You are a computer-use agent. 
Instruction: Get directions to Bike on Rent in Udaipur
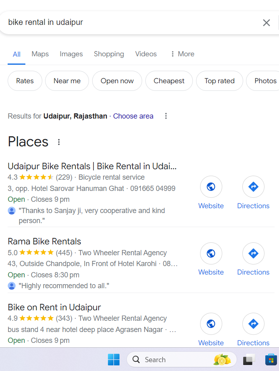click(253, 324)
